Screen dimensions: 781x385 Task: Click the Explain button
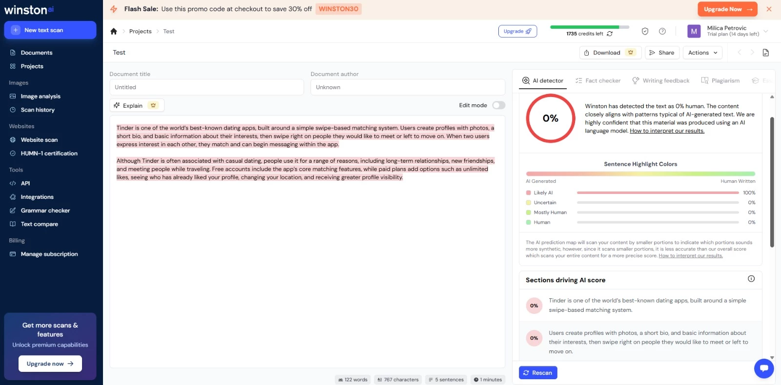coord(137,105)
